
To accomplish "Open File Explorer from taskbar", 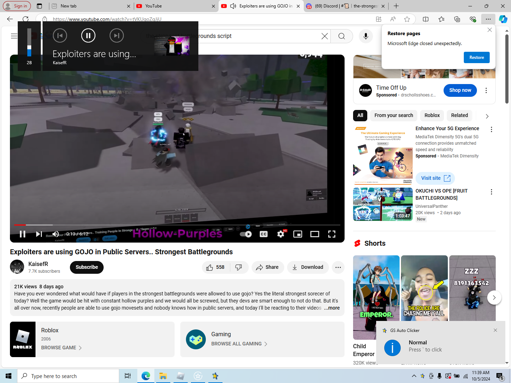I will tap(163, 376).
